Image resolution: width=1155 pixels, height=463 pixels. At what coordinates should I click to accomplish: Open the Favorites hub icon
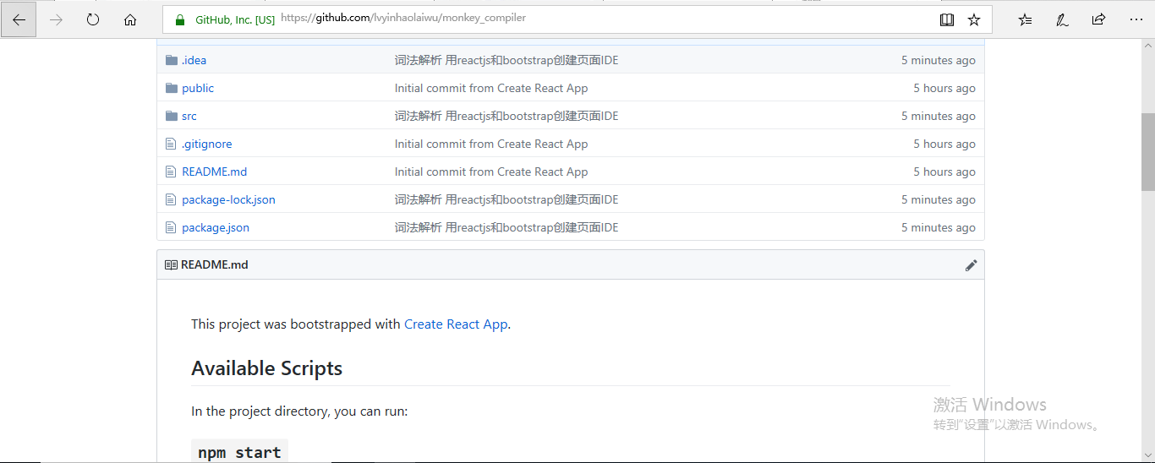click(1025, 19)
